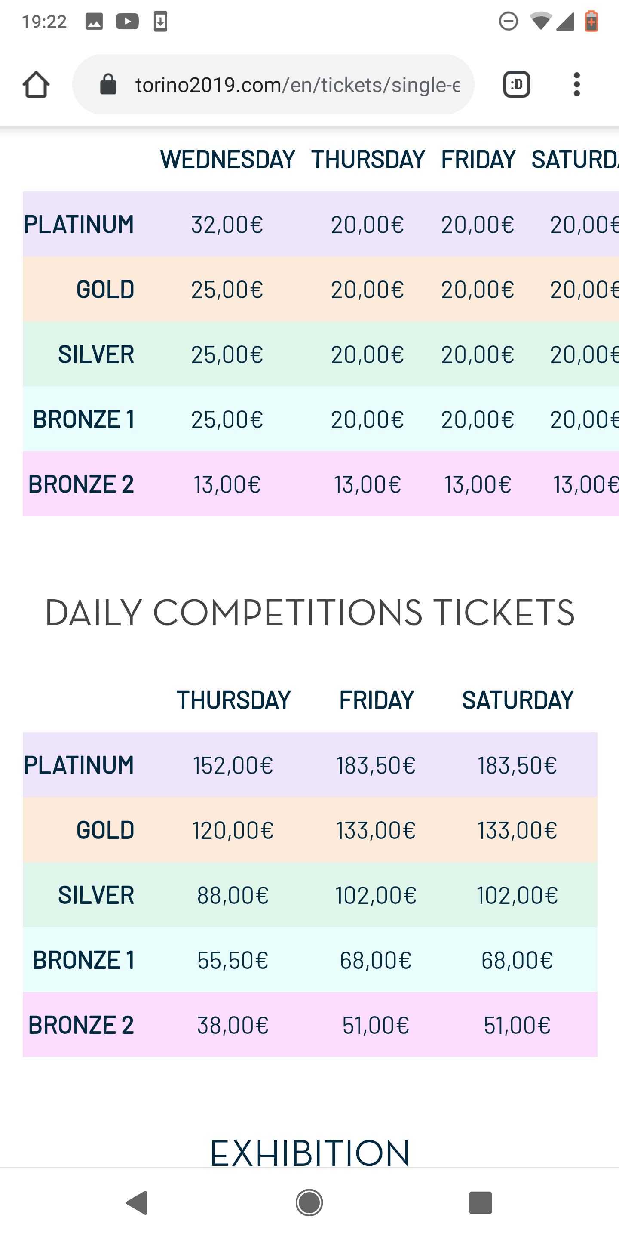Tap Friday Silver 102,00€ daily ticket
Screen dimensions: 619x1239
tap(376, 895)
